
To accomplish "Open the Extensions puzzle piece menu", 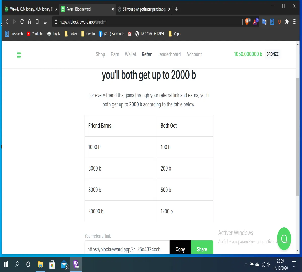I will [x=287, y=22].
